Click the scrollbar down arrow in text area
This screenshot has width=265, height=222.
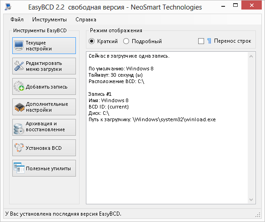tap(251, 200)
